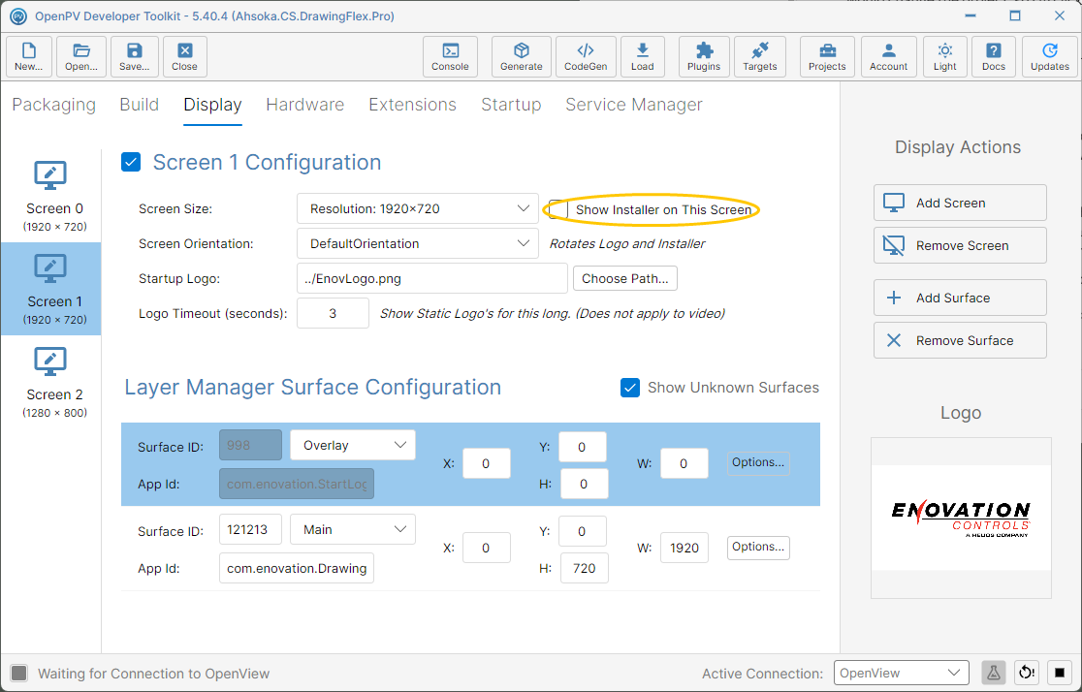Open Options for surface 121213
Image resolution: width=1082 pixels, height=692 pixels.
[x=758, y=547]
